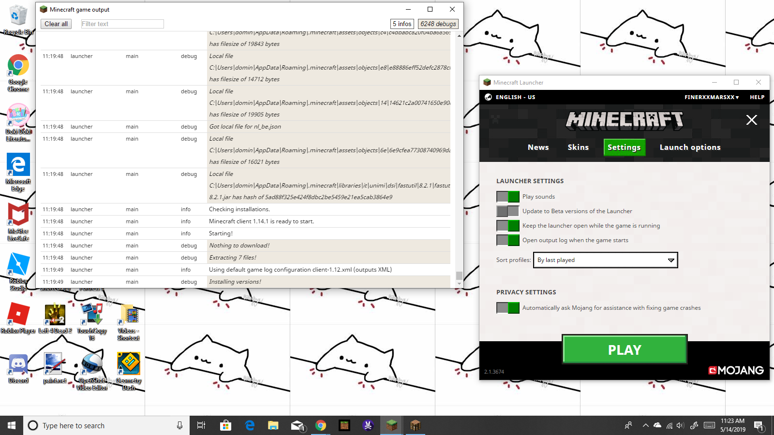Viewport: 774px width, 435px height.
Task: Click the OneDrive cloud tray icon
Action: pos(657,425)
